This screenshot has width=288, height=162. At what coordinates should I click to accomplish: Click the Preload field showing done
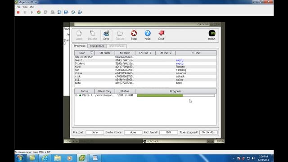[x=94, y=132]
